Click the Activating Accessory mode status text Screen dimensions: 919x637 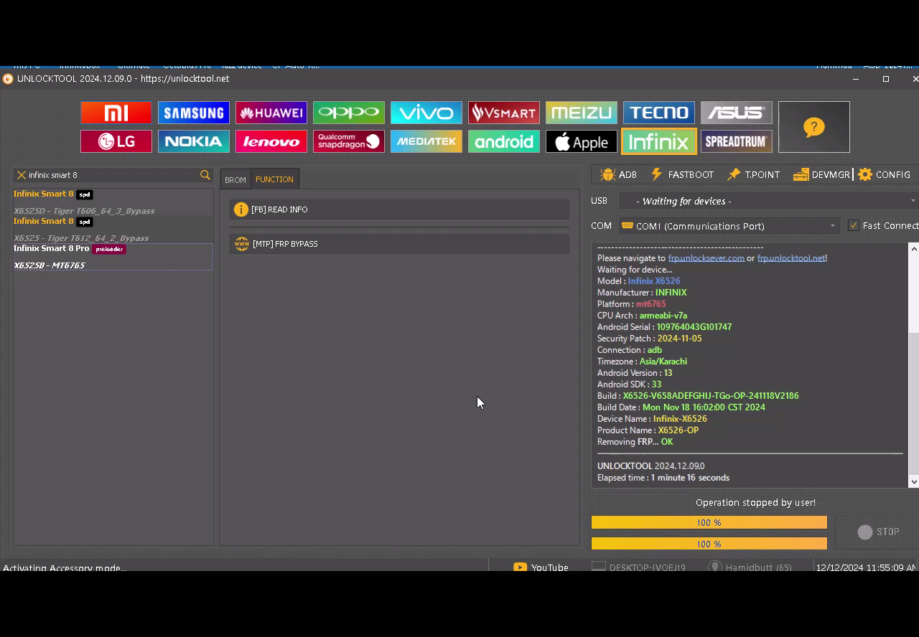click(65, 567)
